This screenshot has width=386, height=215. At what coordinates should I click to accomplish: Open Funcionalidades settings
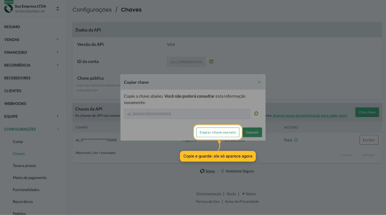click(26, 190)
